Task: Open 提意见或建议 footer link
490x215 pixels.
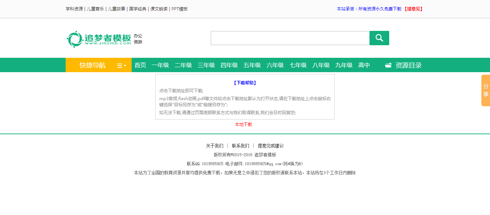Action: click(x=271, y=146)
